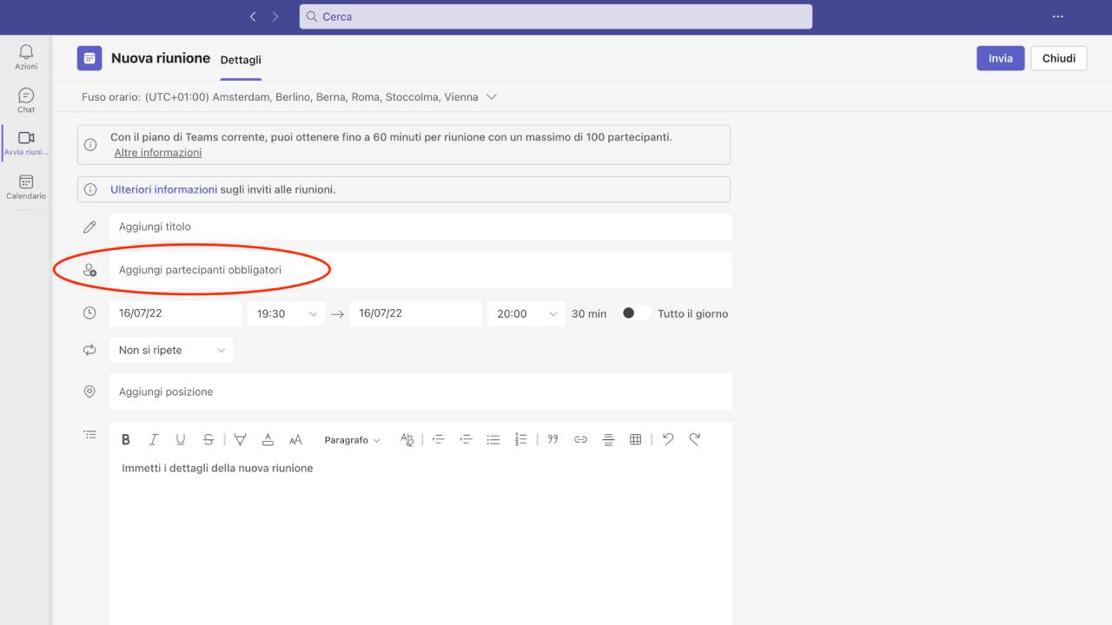Insert a table into meeting details
Image resolution: width=1112 pixels, height=625 pixels.
click(635, 440)
